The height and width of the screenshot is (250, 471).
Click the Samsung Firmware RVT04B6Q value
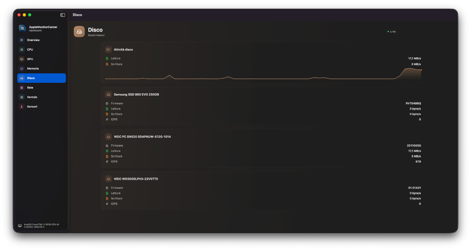(x=413, y=103)
